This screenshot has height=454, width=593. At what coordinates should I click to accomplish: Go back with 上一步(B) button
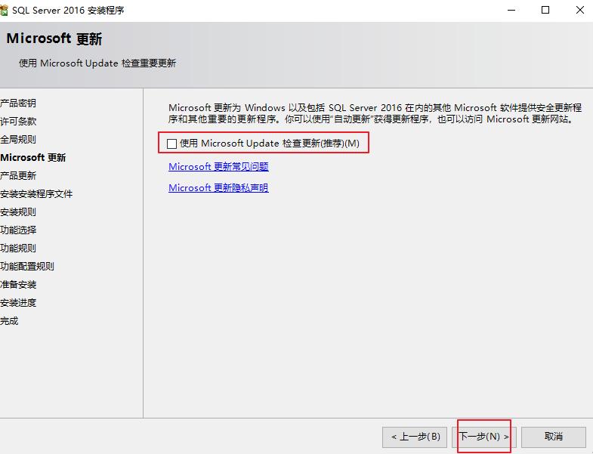click(x=415, y=437)
